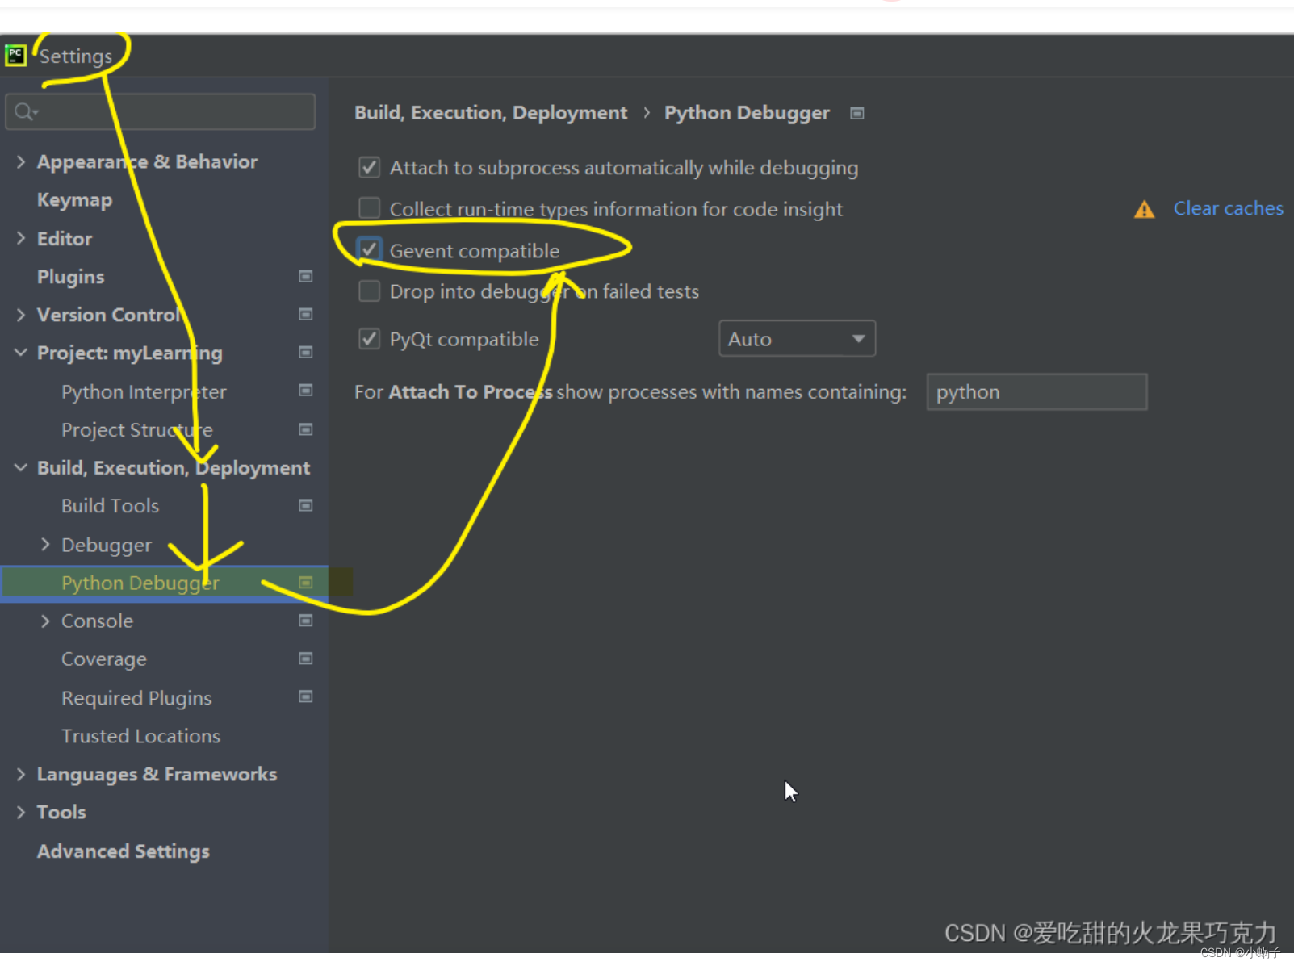This screenshot has width=1294, height=966.
Task: Click in the settings search field
Action: 160,111
